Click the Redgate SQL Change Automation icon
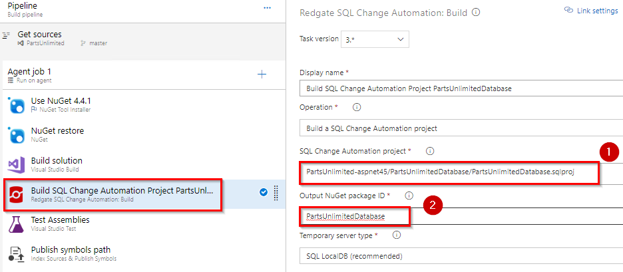The height and width of the screenshot is (272, 623). click(x=16, y=195)
